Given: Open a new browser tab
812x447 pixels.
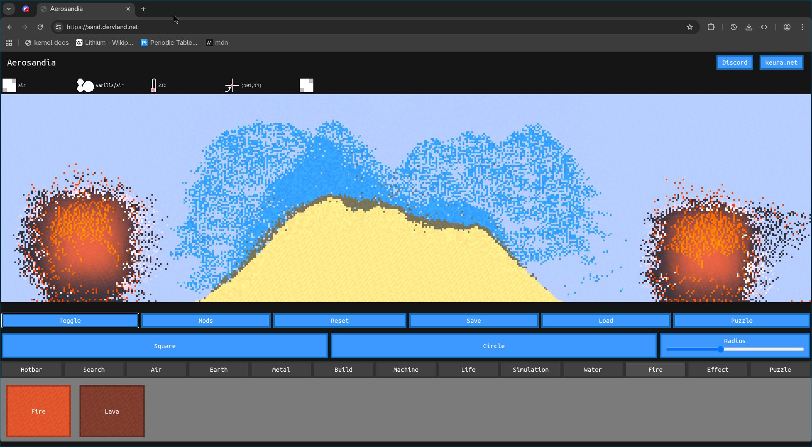Looking at the screenshot, I should click(143, 9).
